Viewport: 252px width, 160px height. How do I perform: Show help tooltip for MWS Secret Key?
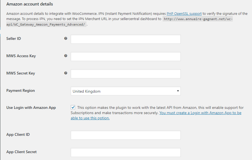point(65,73)
